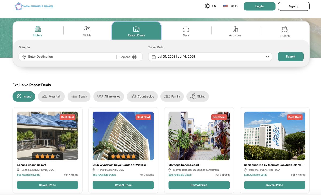Click the calendar icon in Travel Date
This screenshot has width=321, height=195.
(x=154, y=57)
